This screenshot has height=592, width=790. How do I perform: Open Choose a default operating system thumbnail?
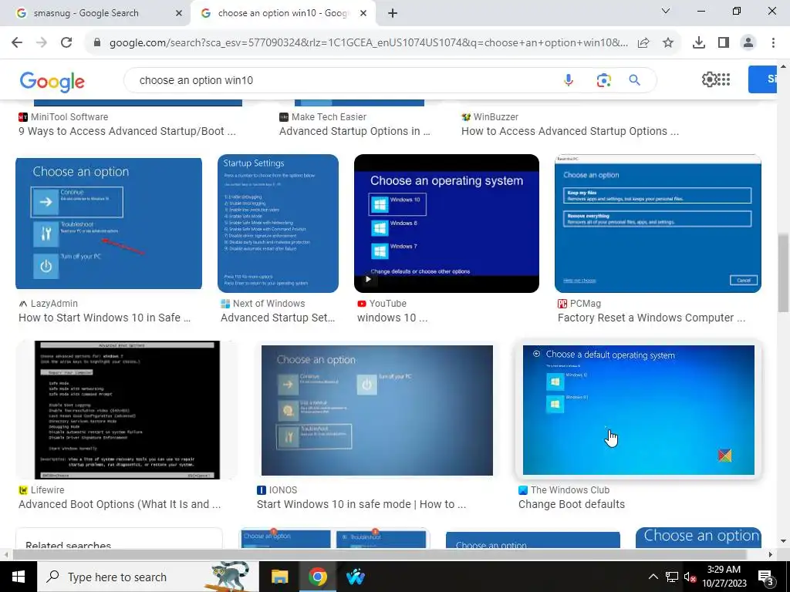638,410
